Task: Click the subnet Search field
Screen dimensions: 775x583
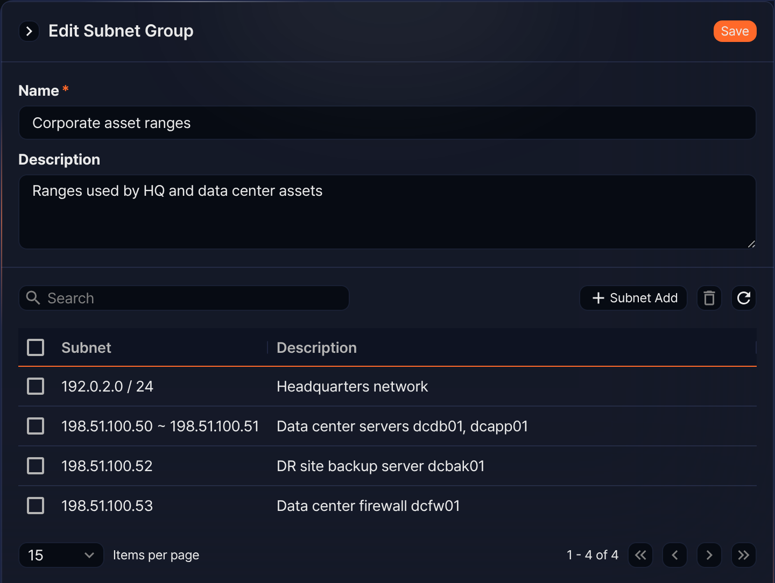Action: tap(184, 298)
